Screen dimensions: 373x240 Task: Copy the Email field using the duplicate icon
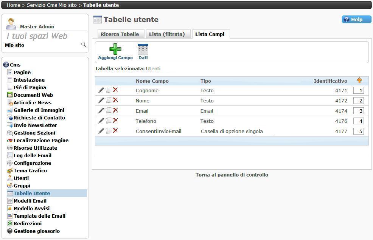tap(109, 111)
